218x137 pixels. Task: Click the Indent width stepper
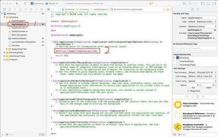(216, 85)
